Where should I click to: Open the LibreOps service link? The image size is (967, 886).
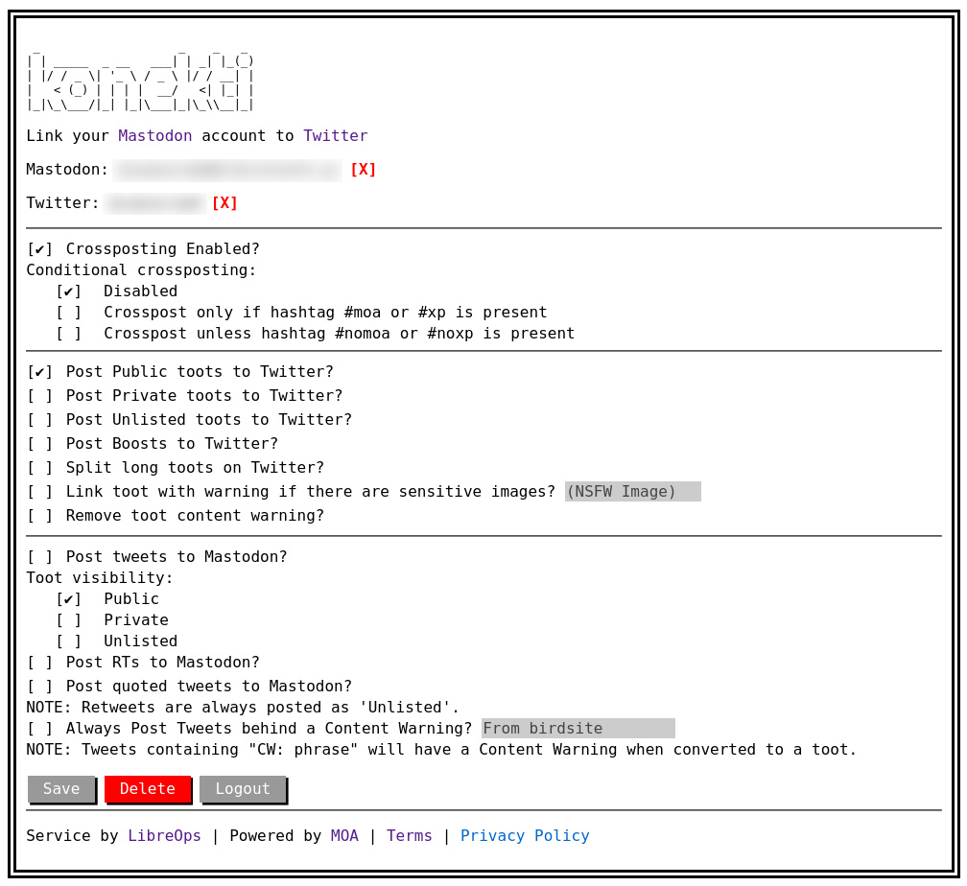pyautogui.click(x=164, y=836)
